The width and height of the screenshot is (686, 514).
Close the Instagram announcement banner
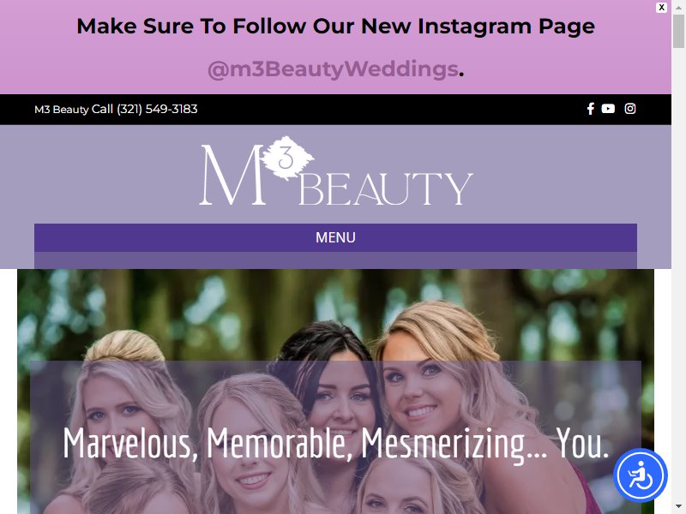661,8
